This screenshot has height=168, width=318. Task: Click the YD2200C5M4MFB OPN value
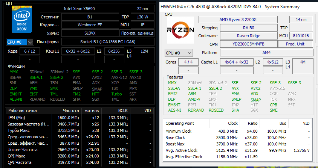point(249,44)
